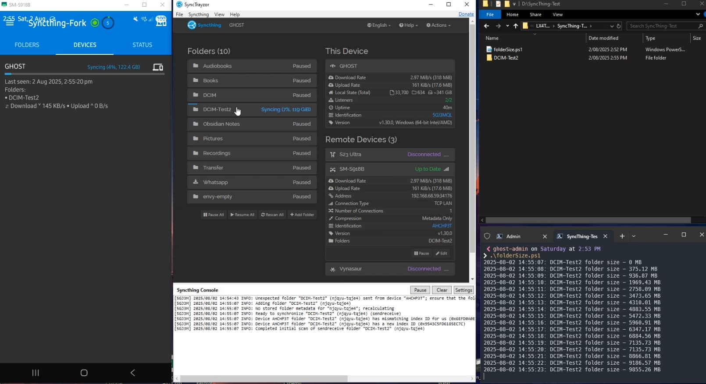Click the search magnifier icon in File Explorer
The height and width of the screenshot is (384, 706).
tap(700, 26)
